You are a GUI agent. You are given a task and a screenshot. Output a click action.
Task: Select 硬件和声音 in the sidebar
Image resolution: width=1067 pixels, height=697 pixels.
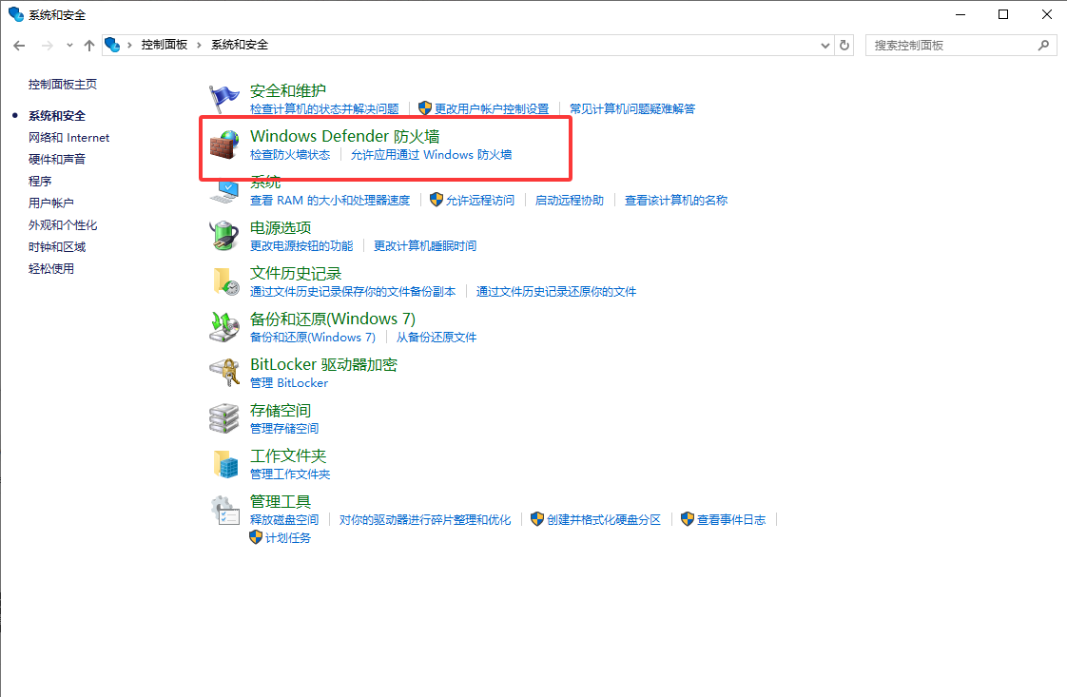pos(57,160)
